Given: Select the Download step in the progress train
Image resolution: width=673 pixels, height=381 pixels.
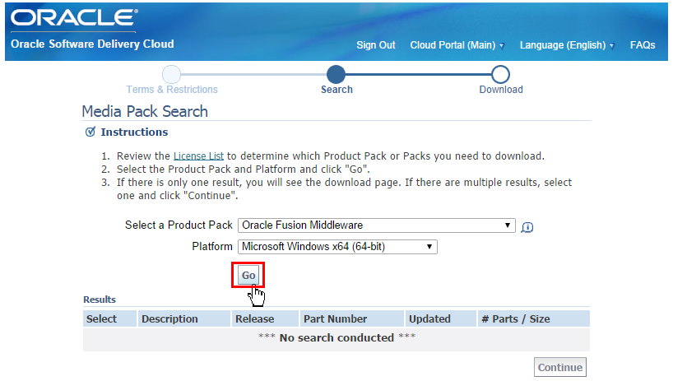Looking at the screenshot, I should pos(501,90).
